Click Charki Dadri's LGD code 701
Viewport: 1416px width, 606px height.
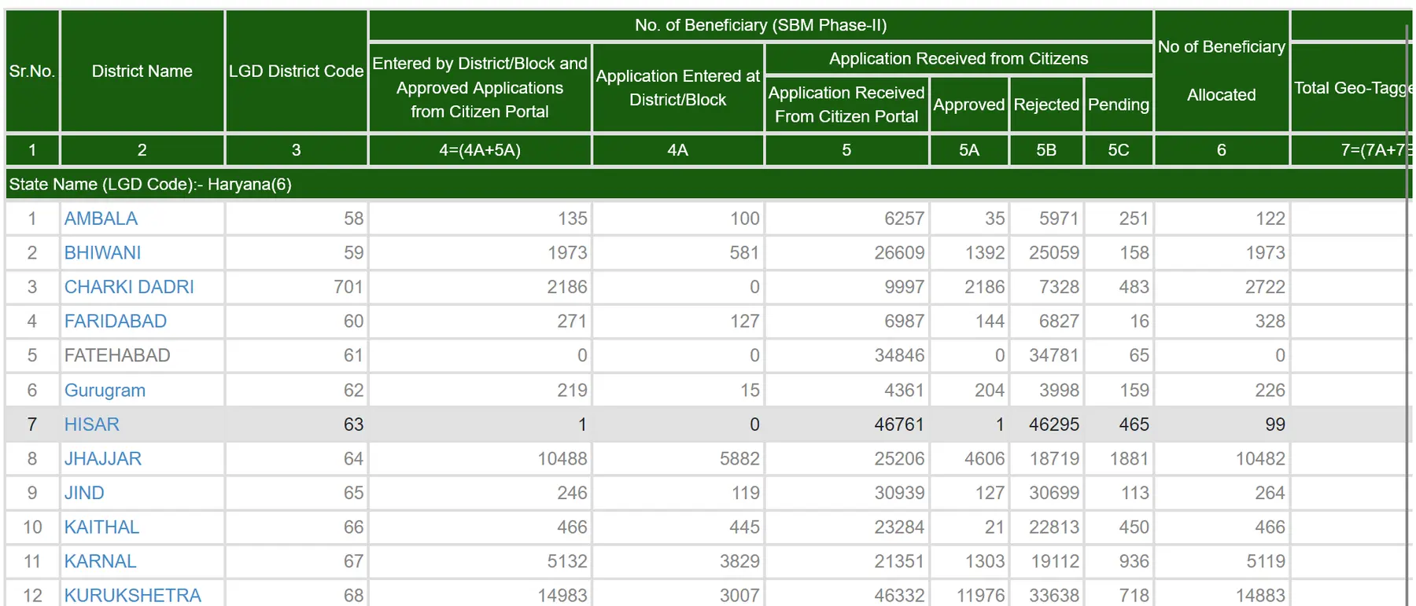pyautogui.click(x=348, y=287)
